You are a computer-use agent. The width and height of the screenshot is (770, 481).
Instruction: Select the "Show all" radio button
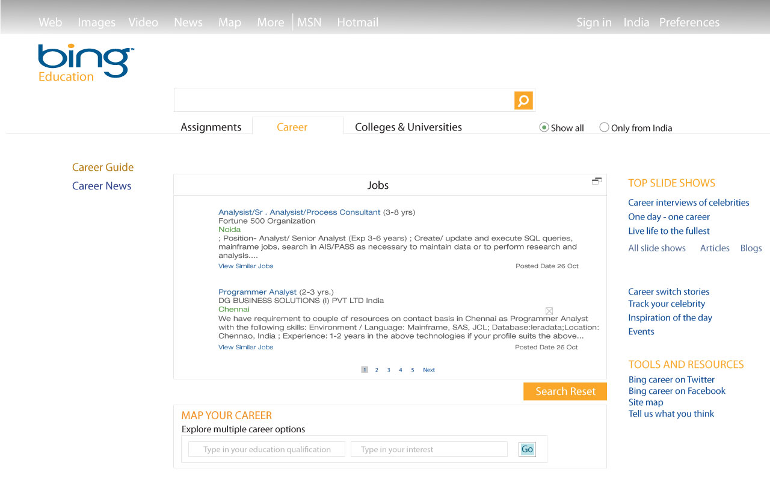544,127
